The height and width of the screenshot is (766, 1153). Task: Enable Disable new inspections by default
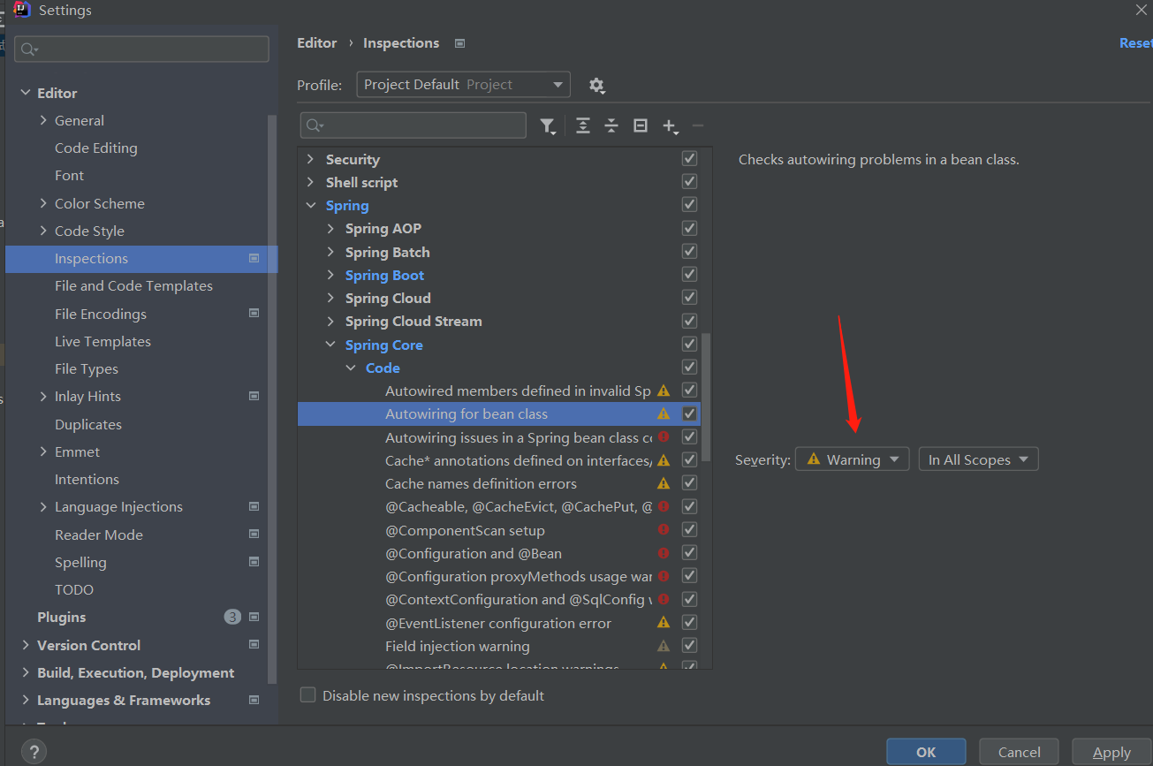pos(307,695)
